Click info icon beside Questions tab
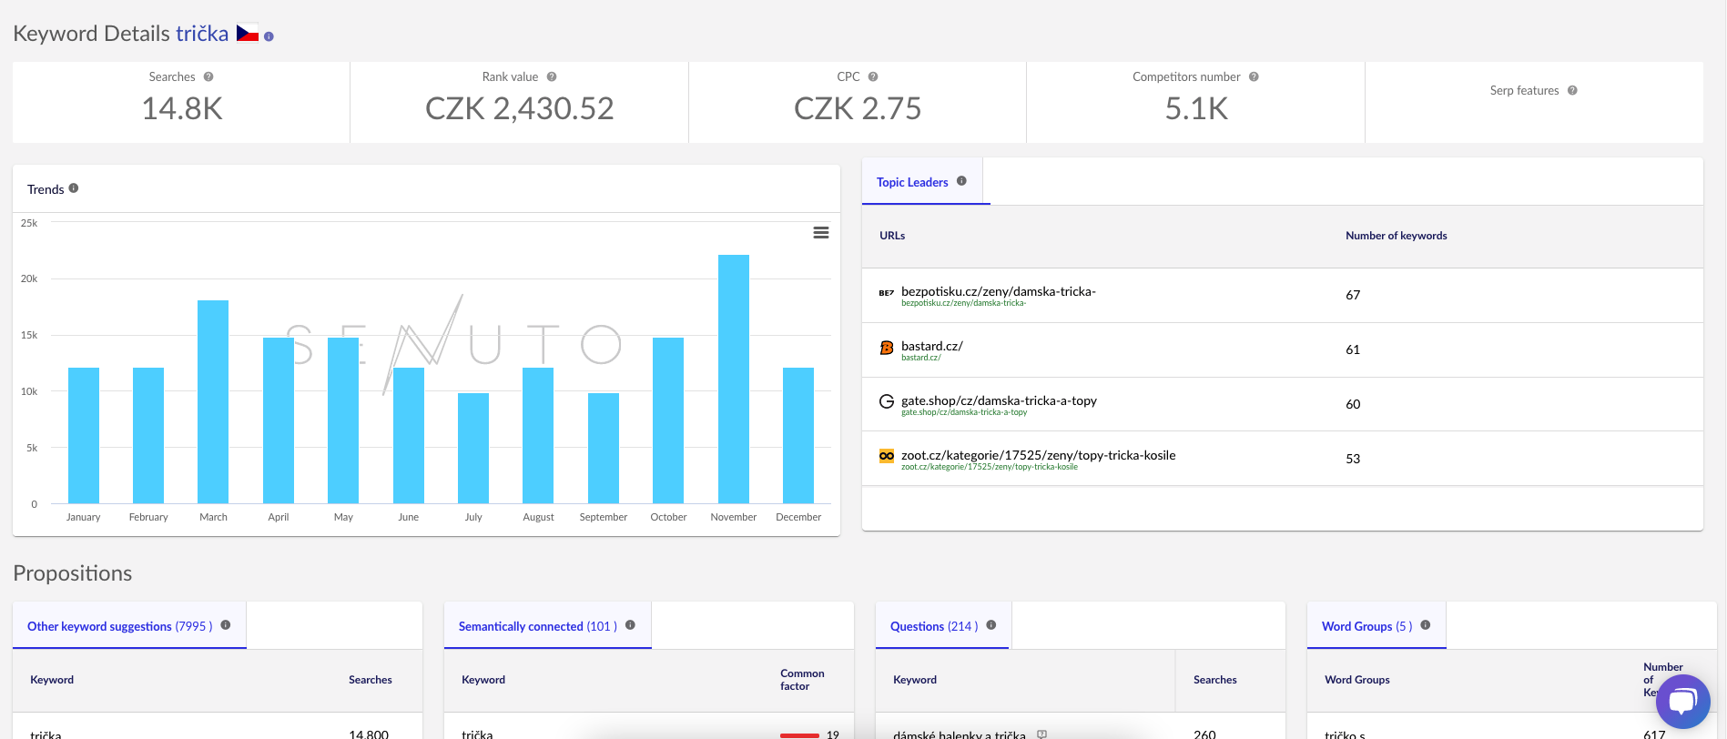This screenshot has width=1727, height=739. click(x=991, y=625)
